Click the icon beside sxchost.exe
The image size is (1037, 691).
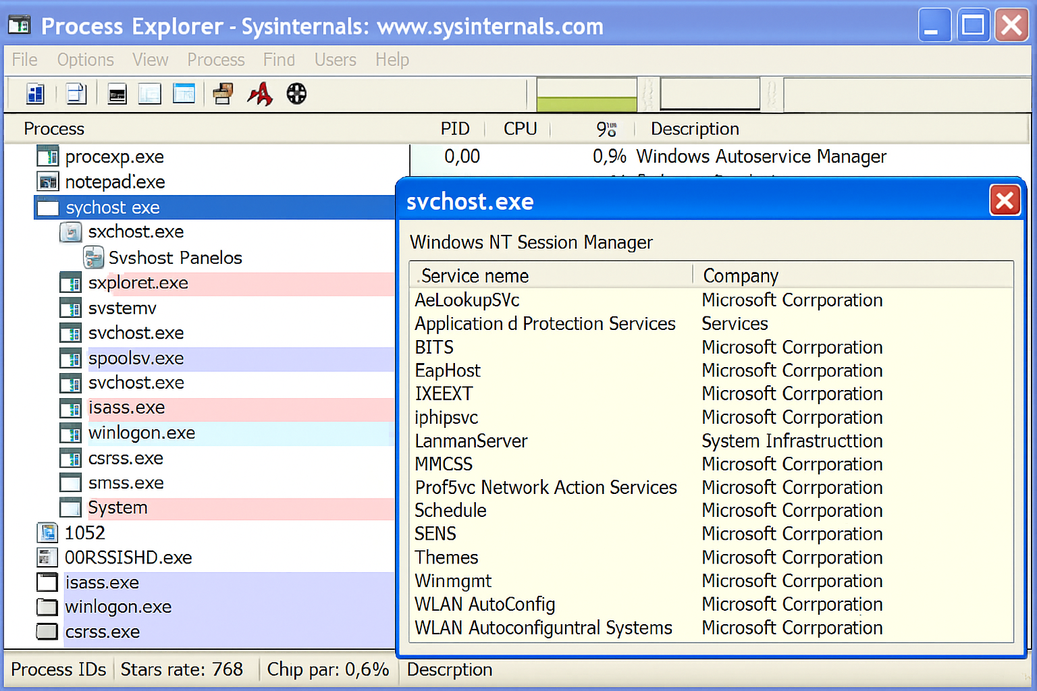(71, 232)
